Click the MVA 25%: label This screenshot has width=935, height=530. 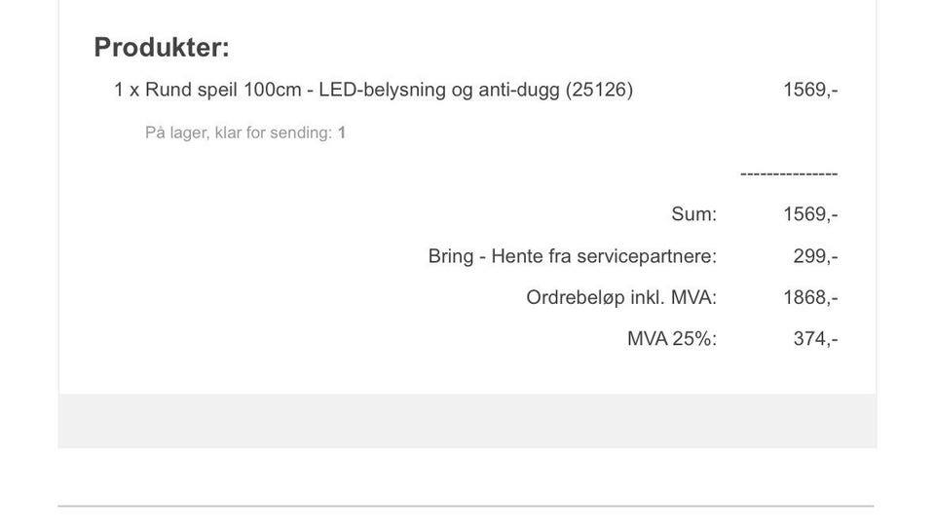[x=672, y=339]
